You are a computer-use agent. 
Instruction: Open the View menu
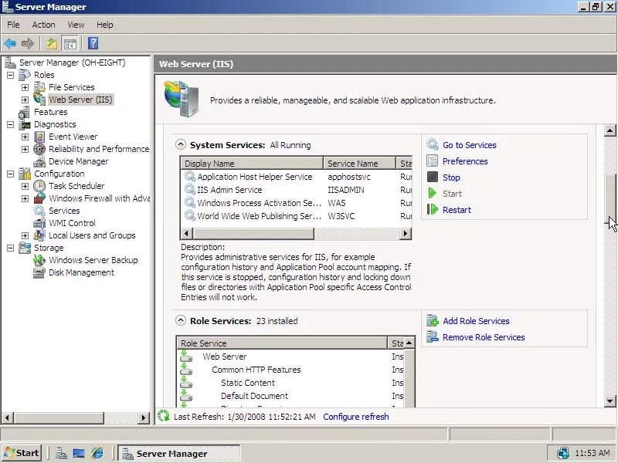[76, 25]
